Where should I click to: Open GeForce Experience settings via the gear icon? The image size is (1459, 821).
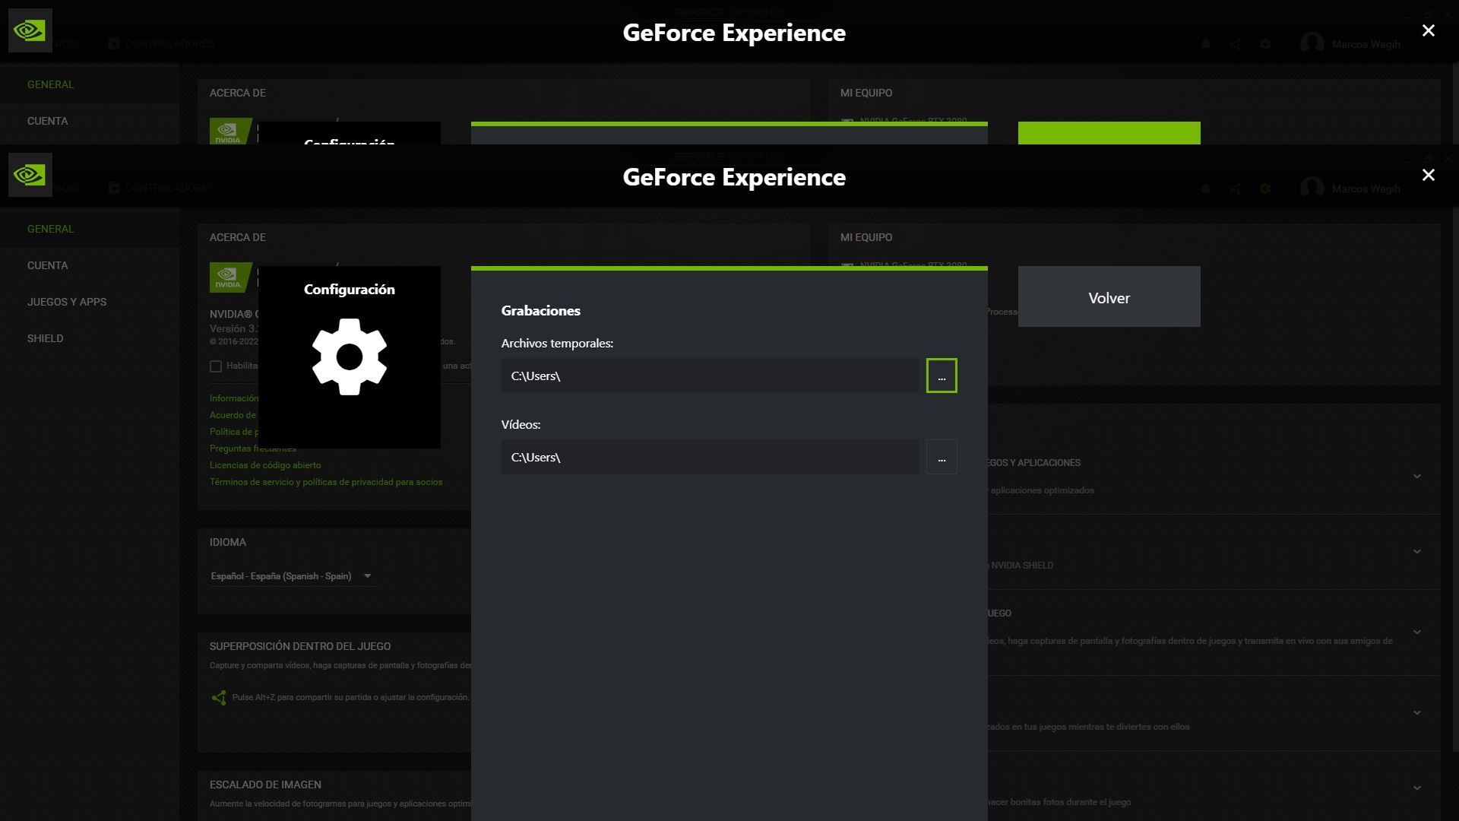(1265, 188)
